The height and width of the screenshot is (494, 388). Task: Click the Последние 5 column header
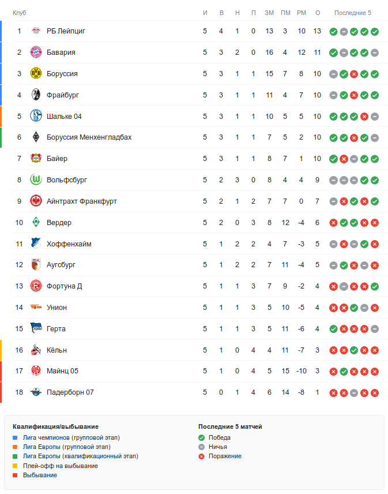pos(353,13)
